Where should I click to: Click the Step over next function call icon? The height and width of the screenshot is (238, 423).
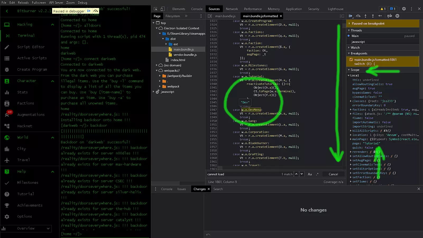pyautogui.click(x=358, y=16)
